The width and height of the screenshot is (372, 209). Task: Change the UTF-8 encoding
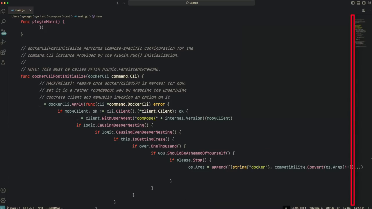pos(330,208)
